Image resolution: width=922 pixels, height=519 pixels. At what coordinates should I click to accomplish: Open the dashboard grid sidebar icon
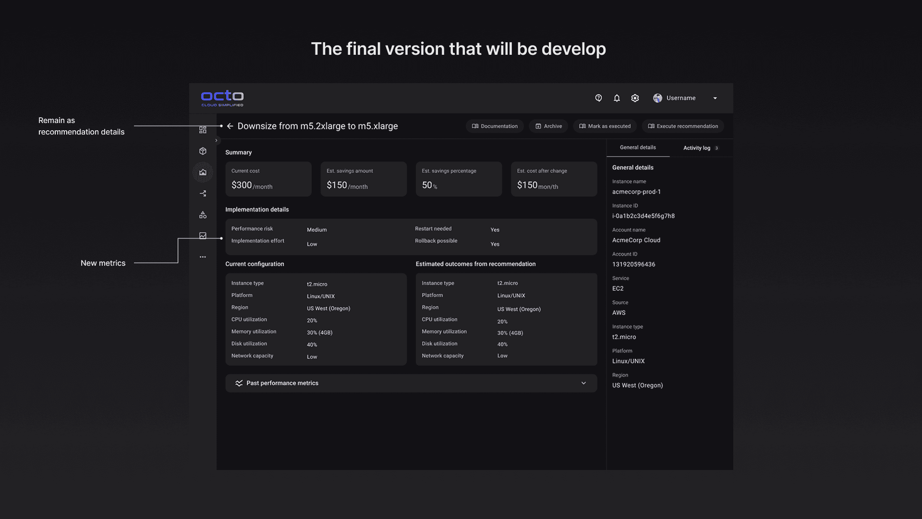203,130
